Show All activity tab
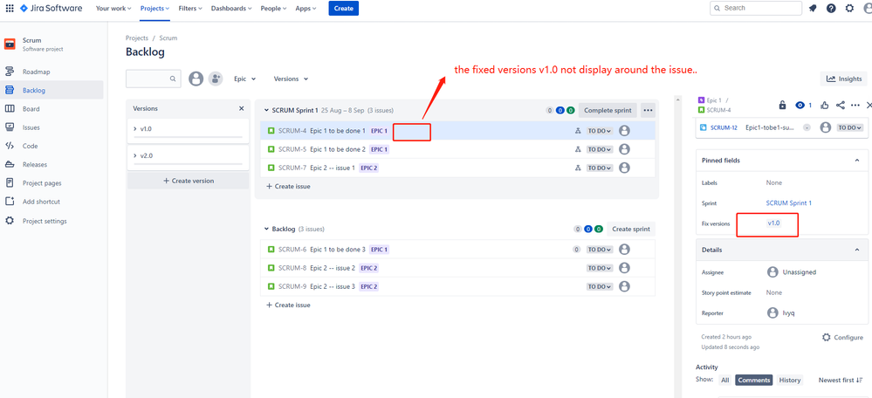The image size is (872, 398). (x=724, y=381)
